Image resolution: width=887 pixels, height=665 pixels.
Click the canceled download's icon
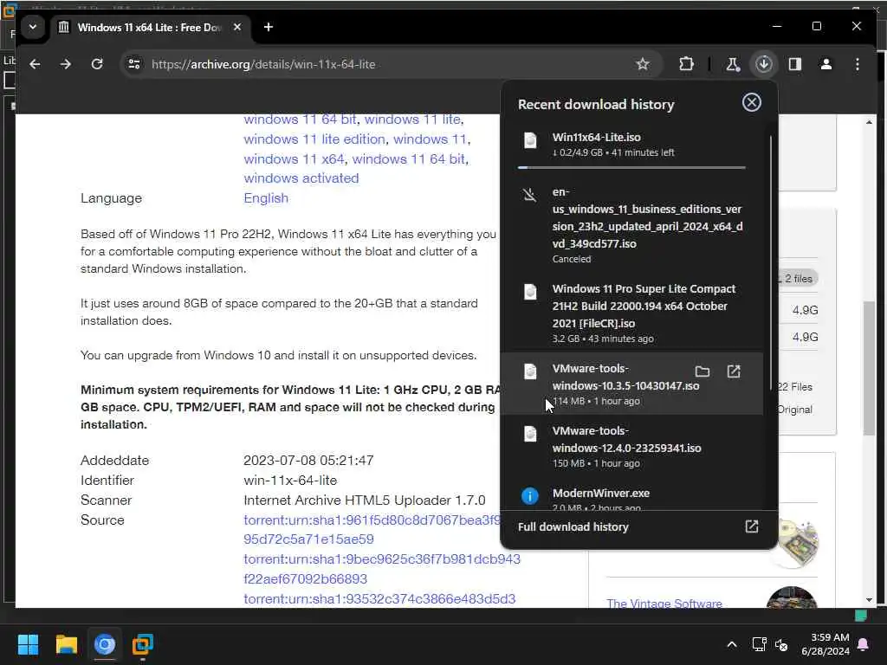tap(529, 195)
